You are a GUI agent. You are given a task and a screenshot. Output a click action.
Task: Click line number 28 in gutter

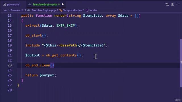[10, 90]
